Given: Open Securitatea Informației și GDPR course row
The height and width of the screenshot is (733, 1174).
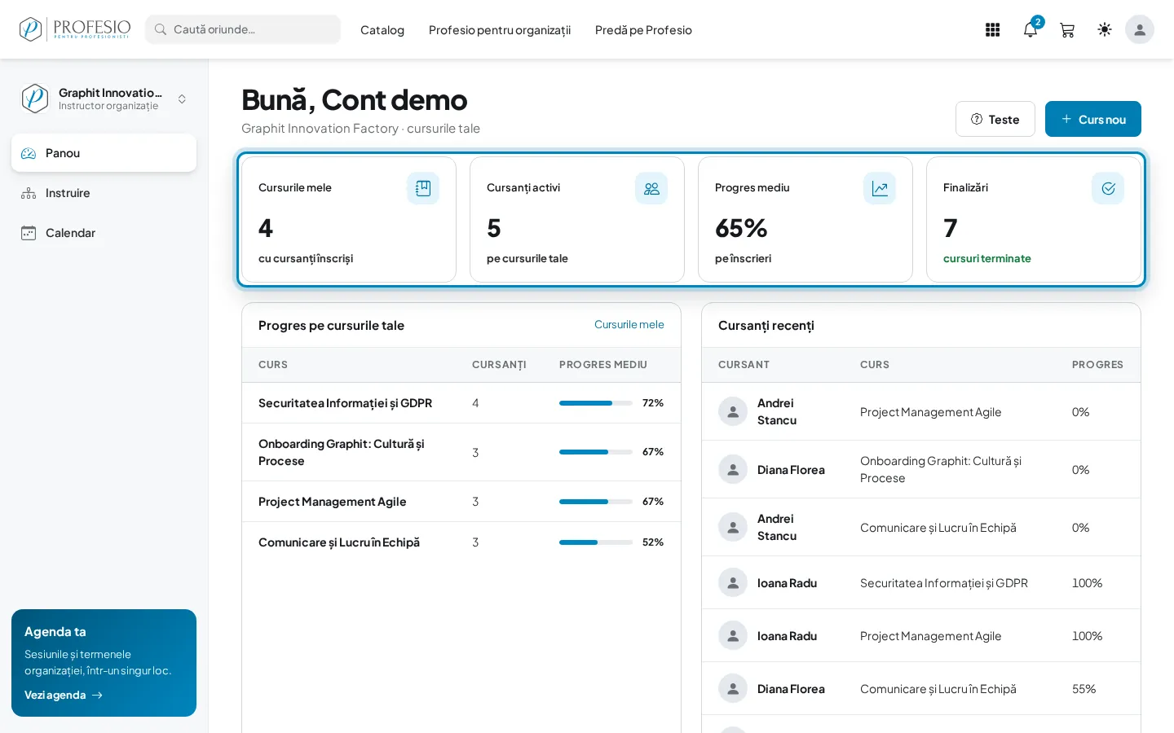Looking at the screenshot, I should (461, 403).
